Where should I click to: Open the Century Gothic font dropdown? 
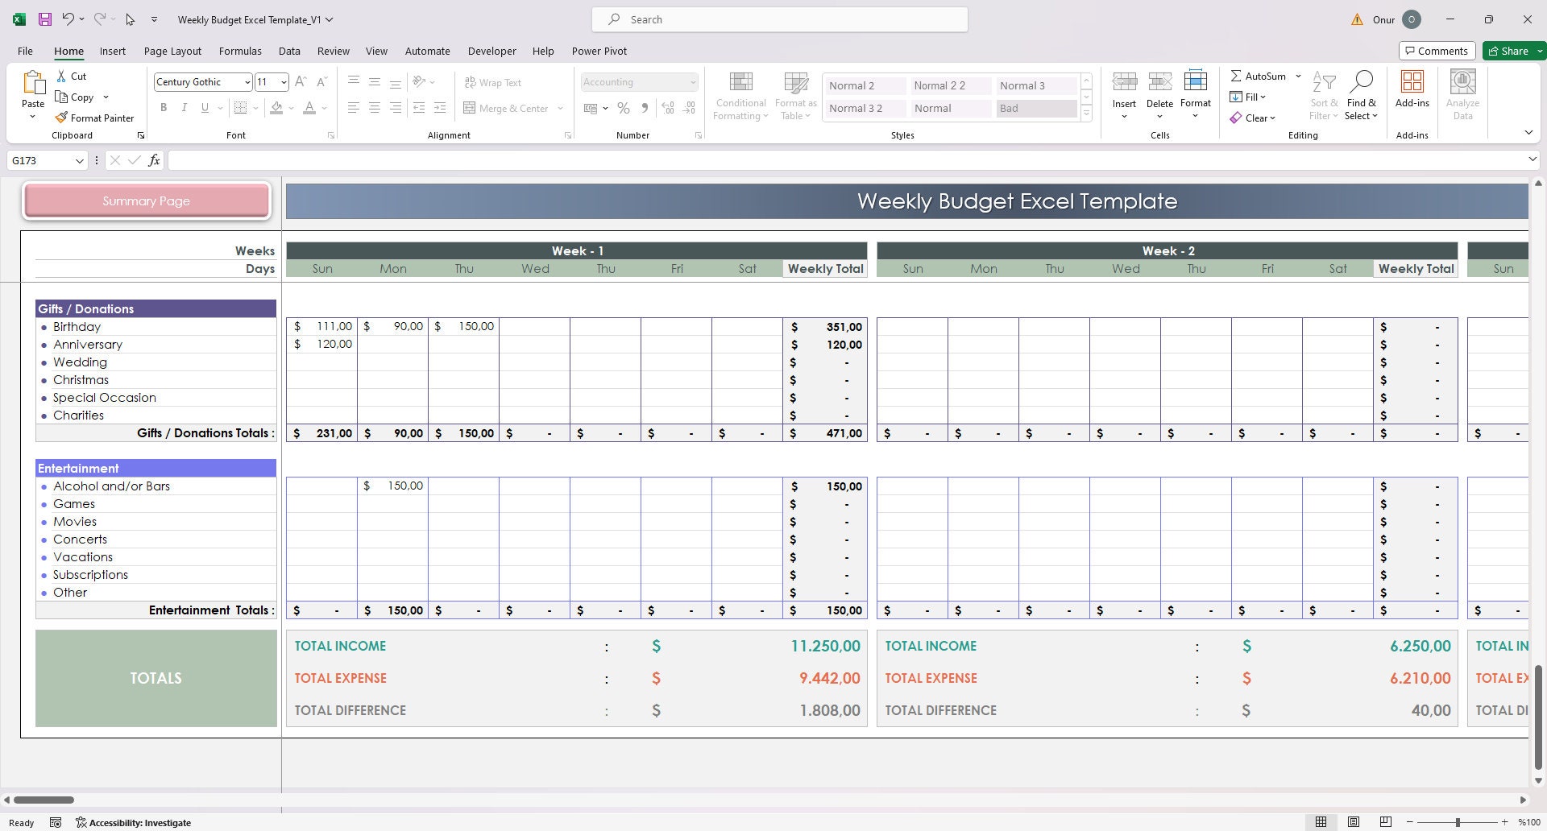(247, 82)
